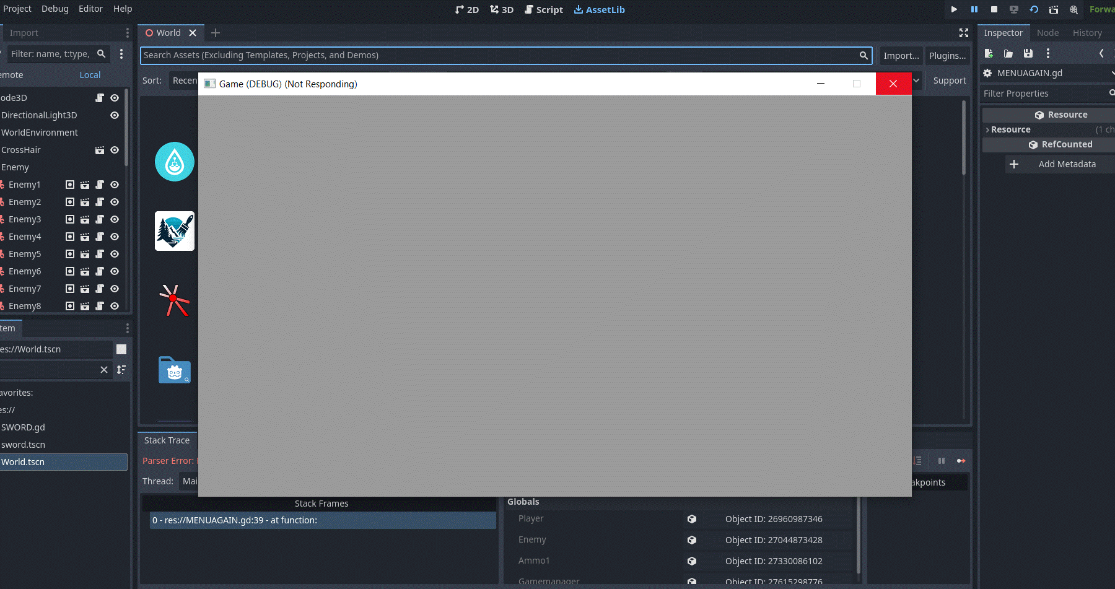Open Enemy1 scene instance clapperboard icon

(x=85, y=185)
